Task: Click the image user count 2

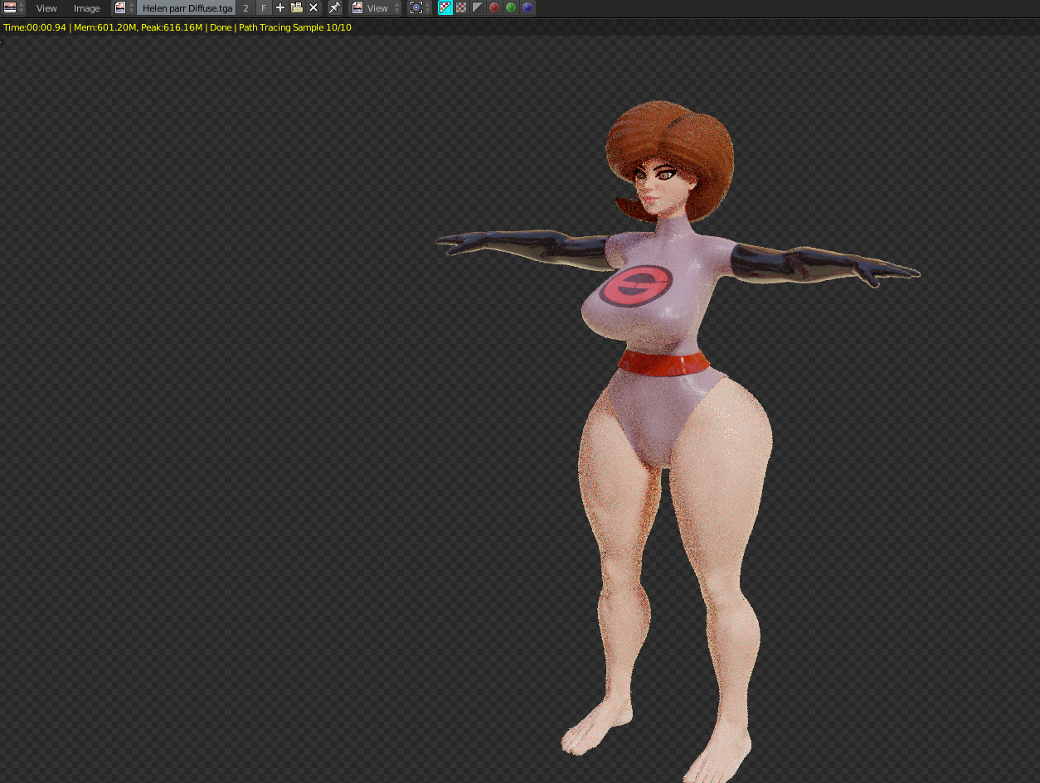Action: tap(245, 8)
